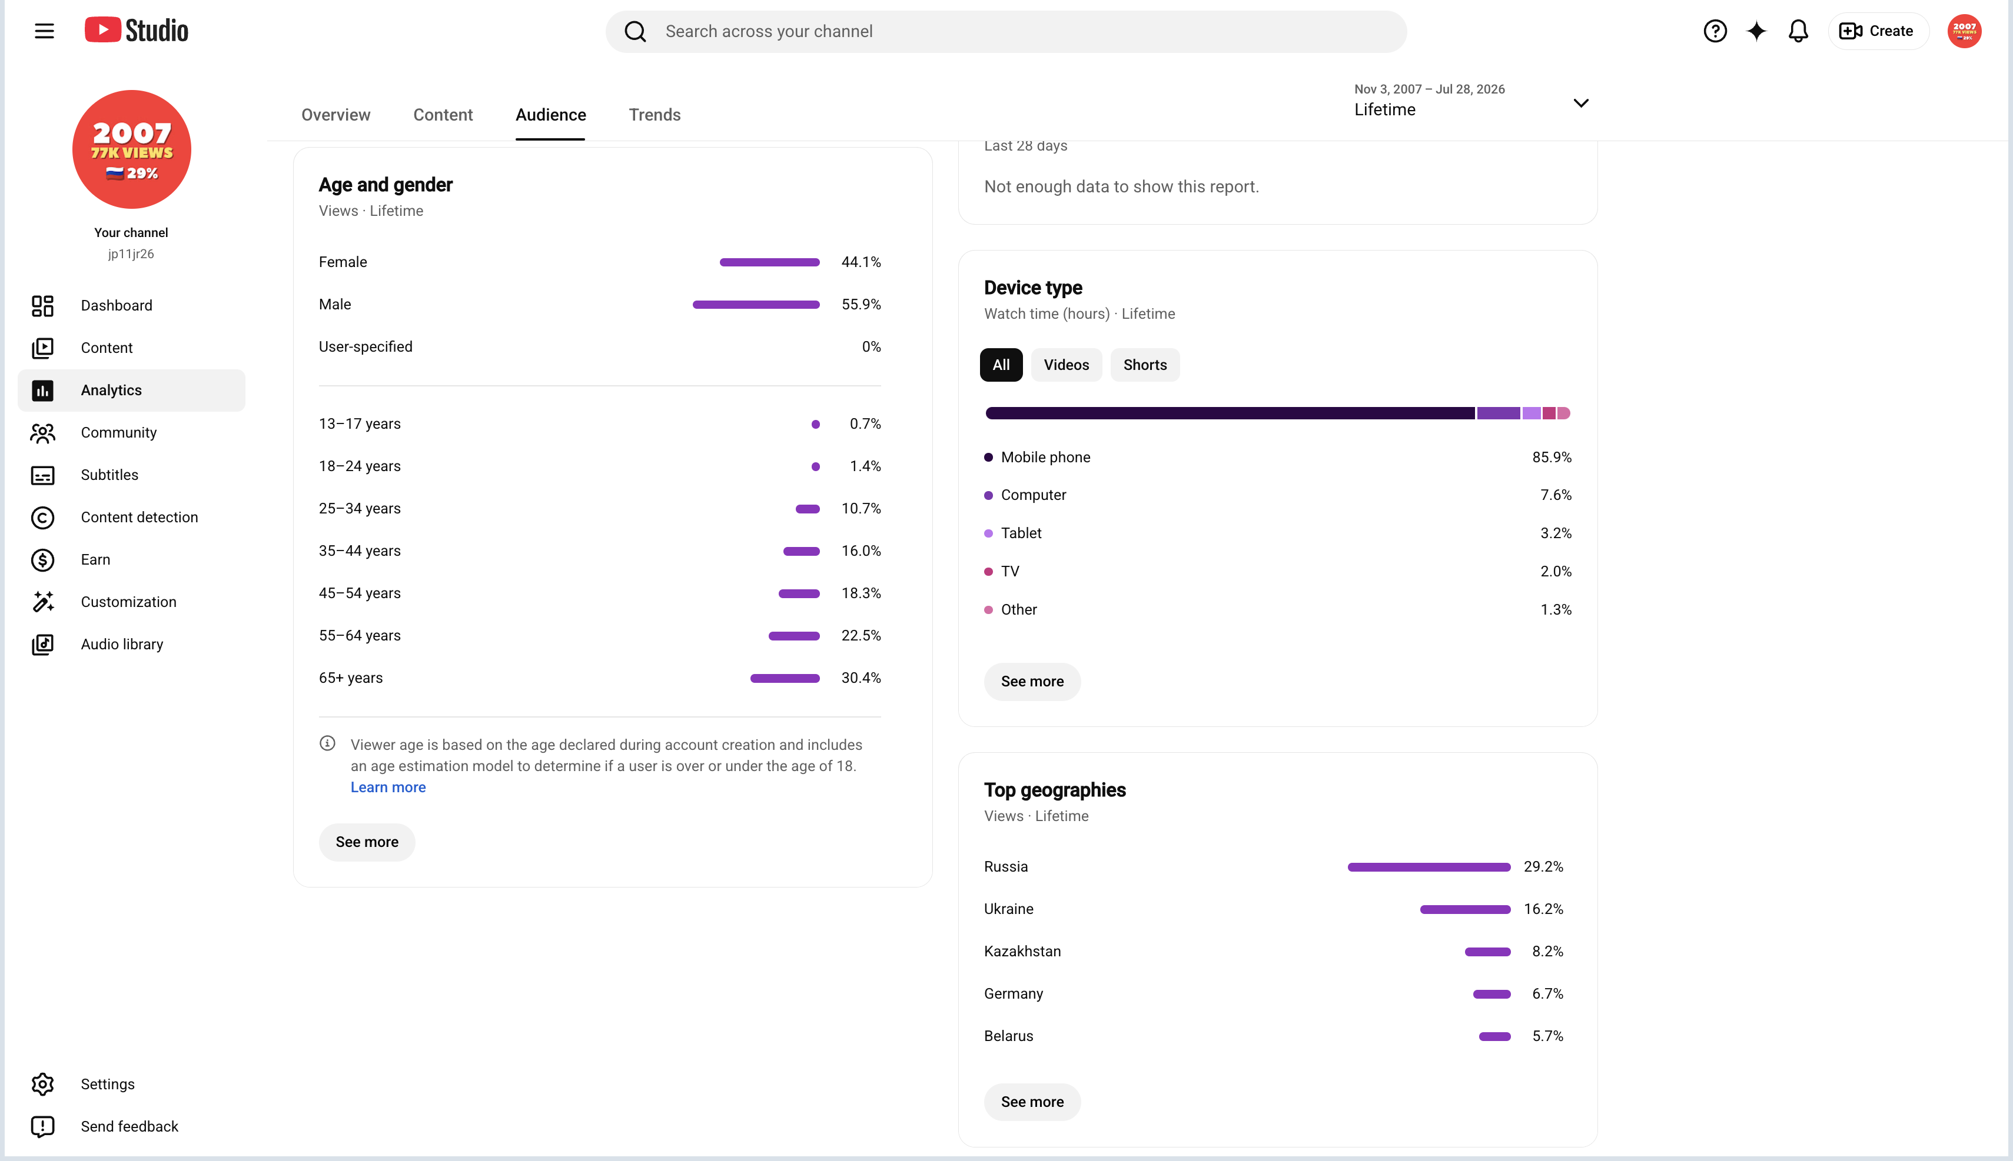Open the Learn more link
Screen dimensions: 2013x1161
[388, 787]
